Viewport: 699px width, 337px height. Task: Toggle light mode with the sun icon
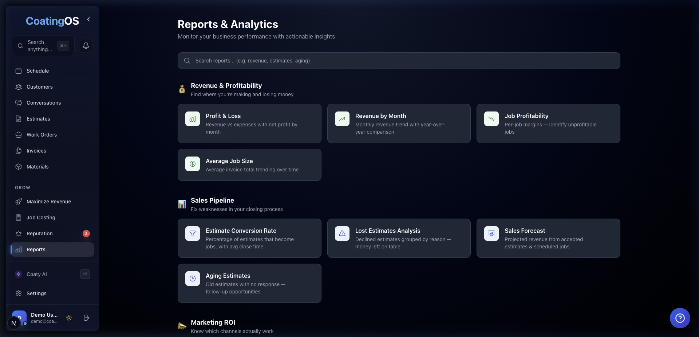click(x=69, y=318)
